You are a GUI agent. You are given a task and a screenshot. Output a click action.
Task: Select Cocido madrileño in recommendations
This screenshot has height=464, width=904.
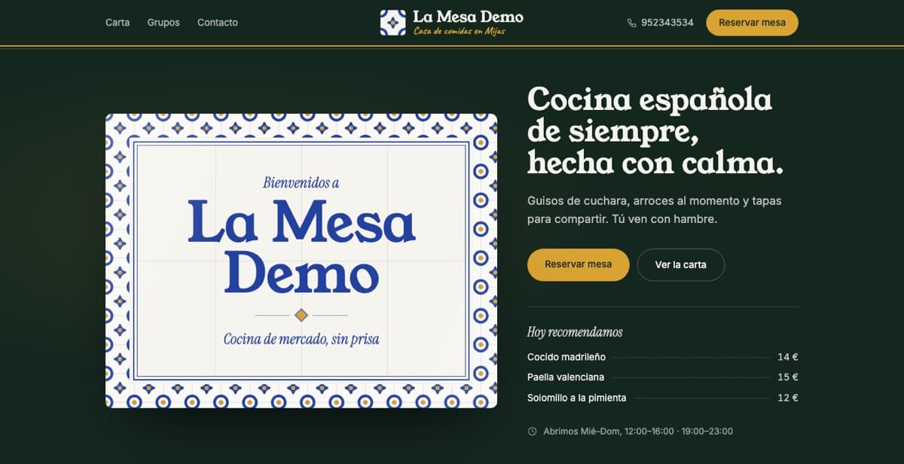[x=567, y=357]
